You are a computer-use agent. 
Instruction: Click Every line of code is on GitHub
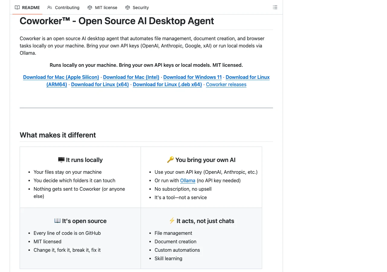(x=67, y=233)
